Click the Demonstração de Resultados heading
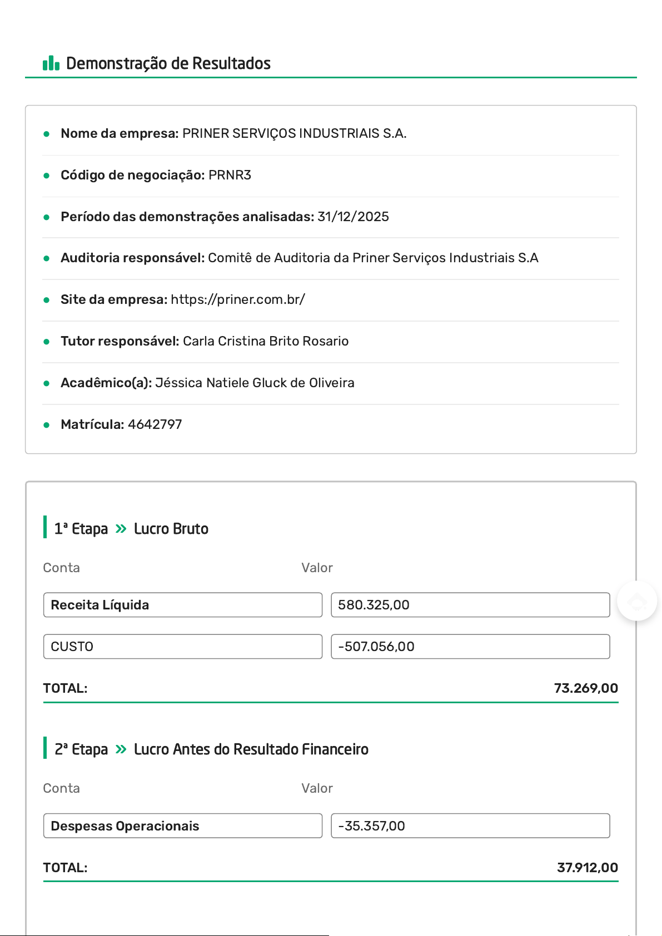Image resolution: width=662 pixels, height=936 pixels. pyautogui.click(x=168, y=63)
